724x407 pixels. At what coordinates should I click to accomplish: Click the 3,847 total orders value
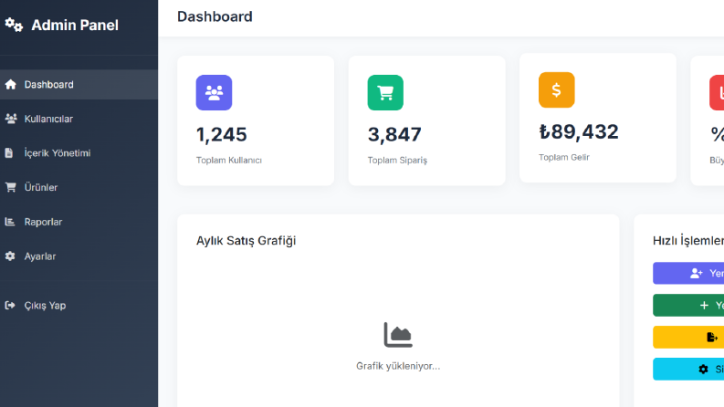click(x=394, y=135)
